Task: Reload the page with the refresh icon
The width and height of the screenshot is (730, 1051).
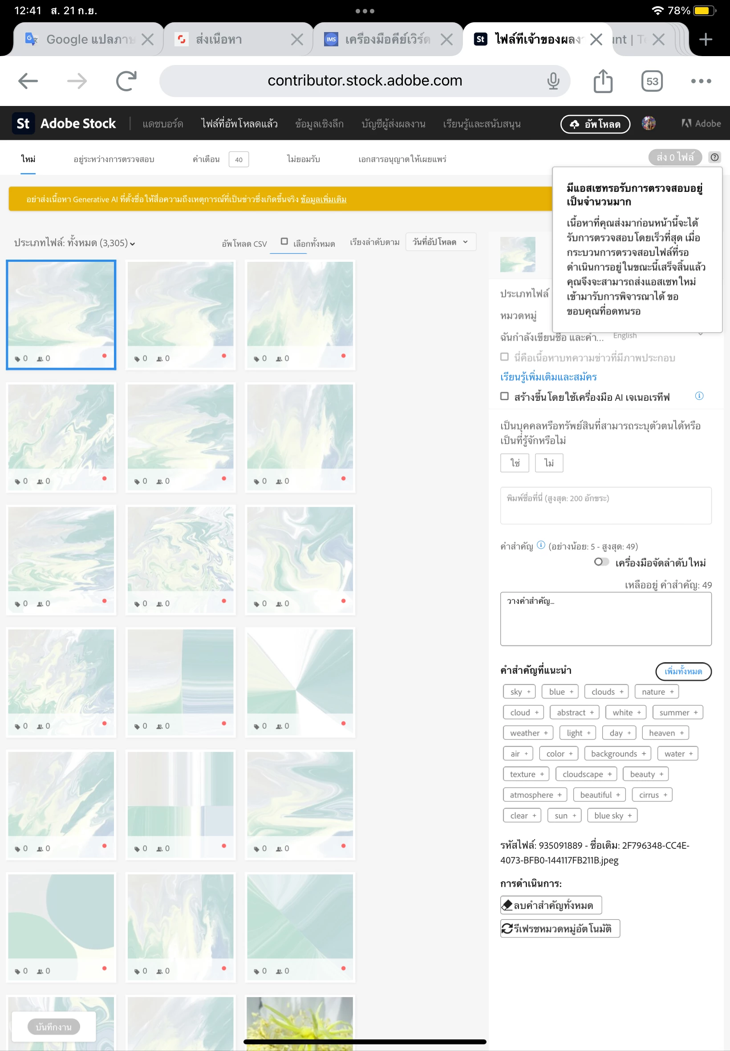Action: point(126,81)
